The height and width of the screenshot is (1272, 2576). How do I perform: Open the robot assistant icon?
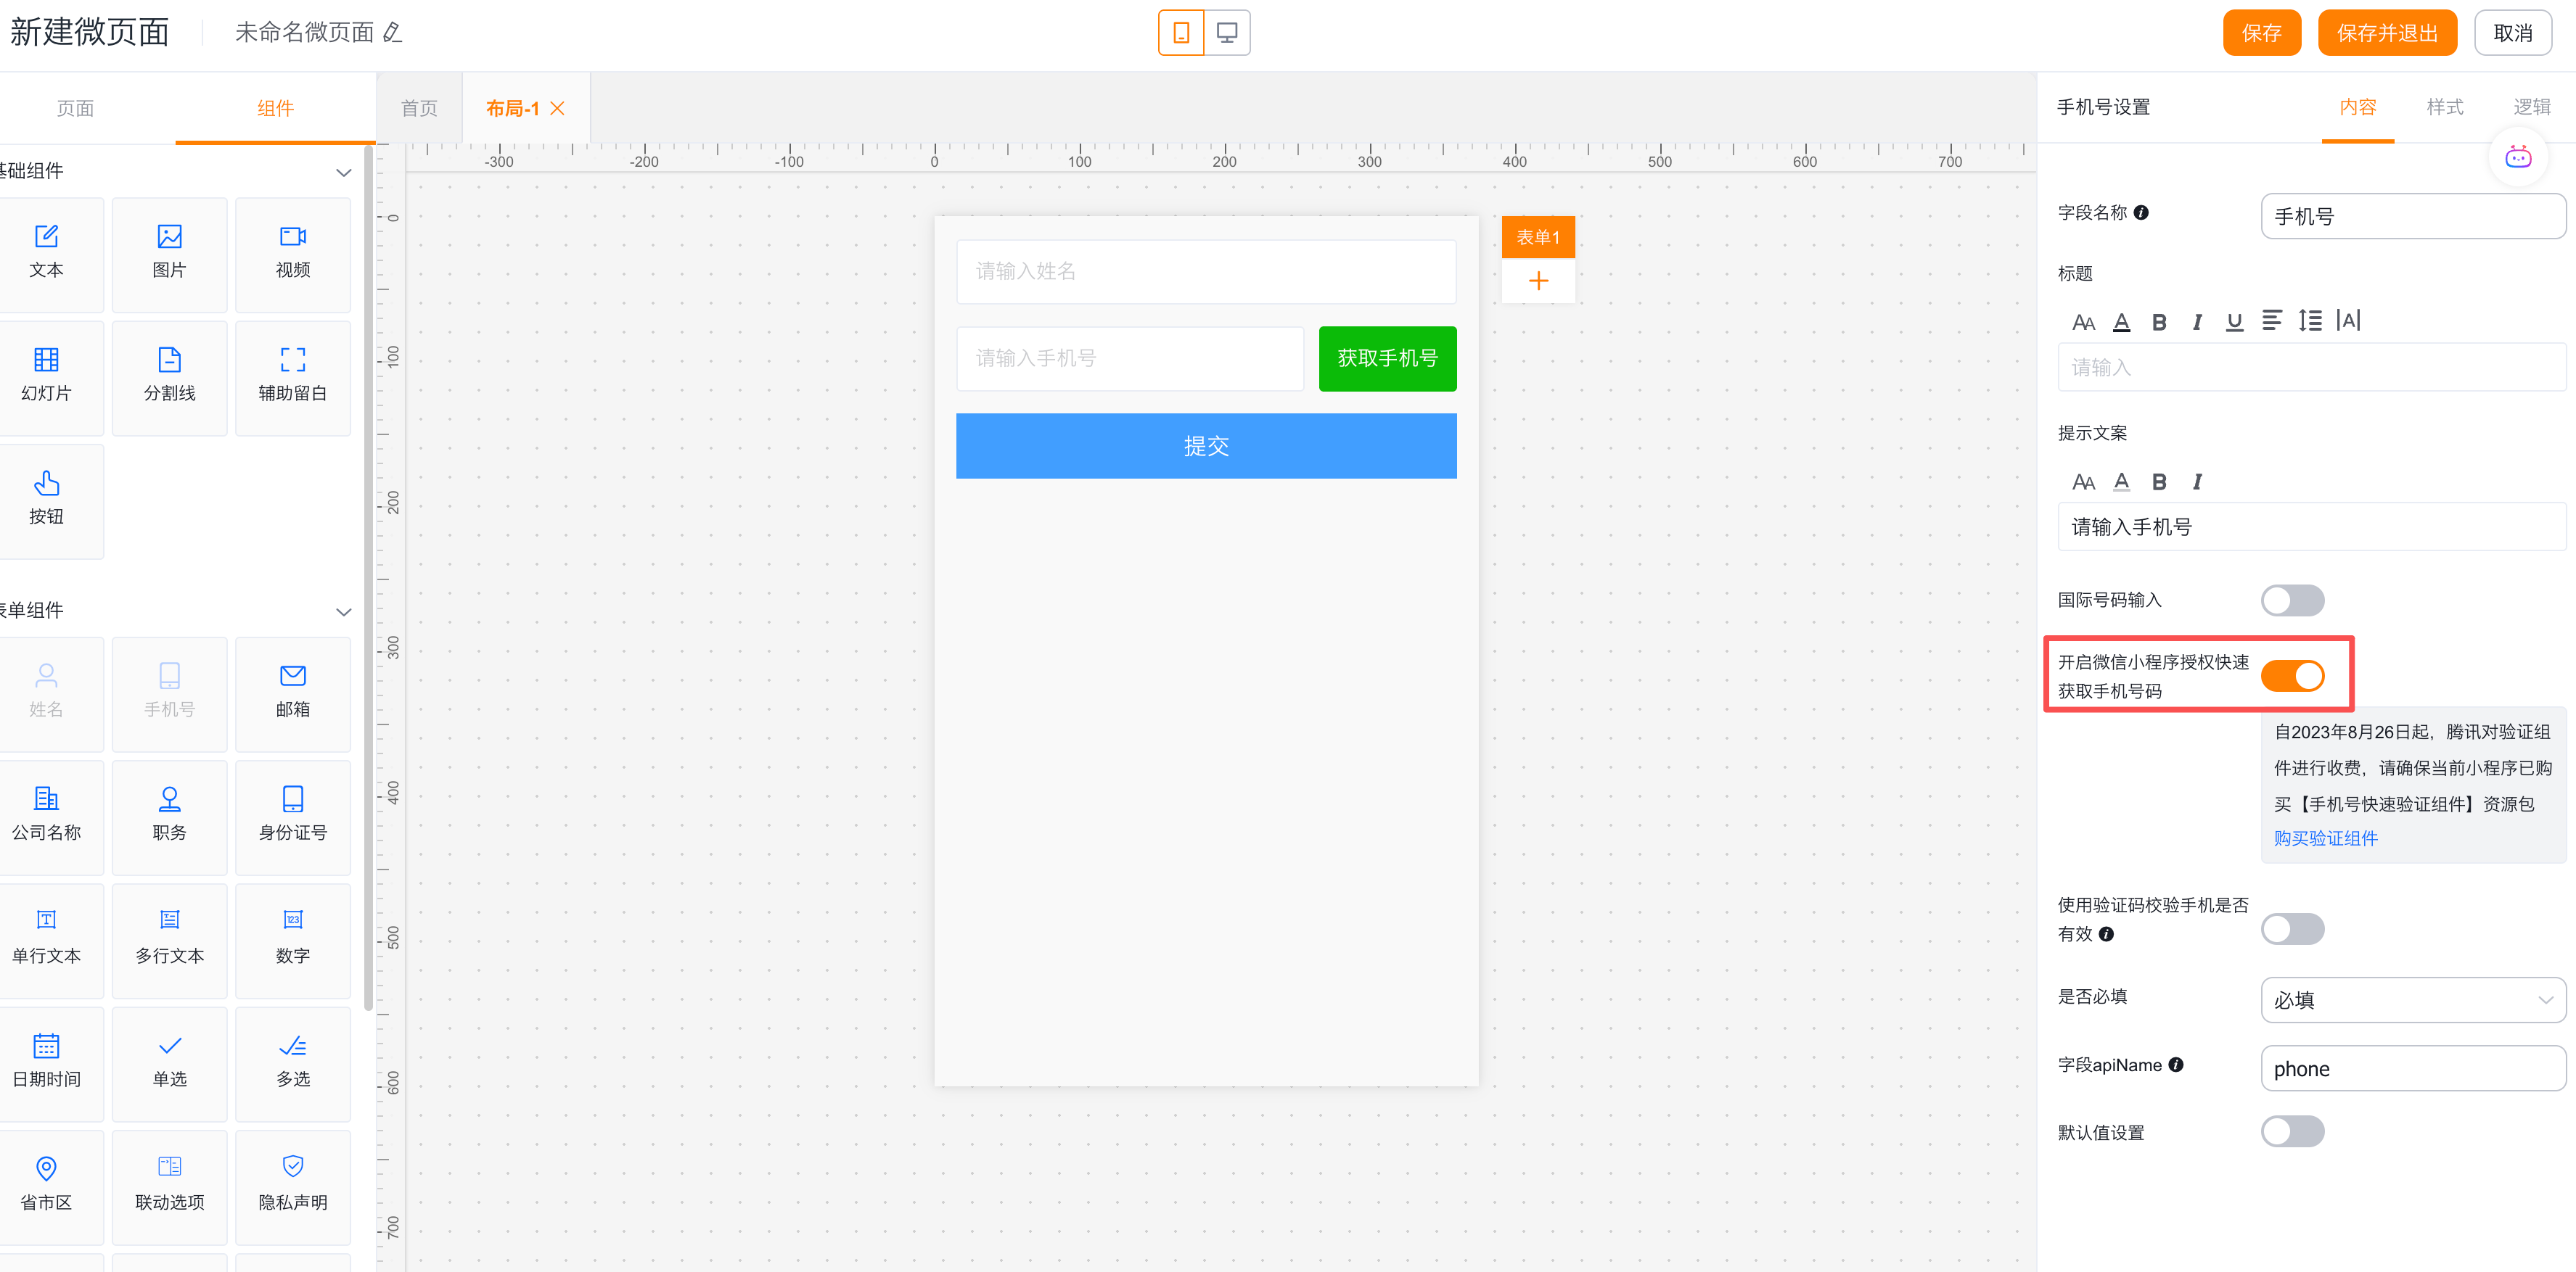tap(2517, 158)
